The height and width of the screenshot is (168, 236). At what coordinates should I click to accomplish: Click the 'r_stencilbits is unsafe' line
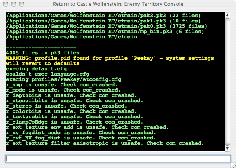click(75, 101)
